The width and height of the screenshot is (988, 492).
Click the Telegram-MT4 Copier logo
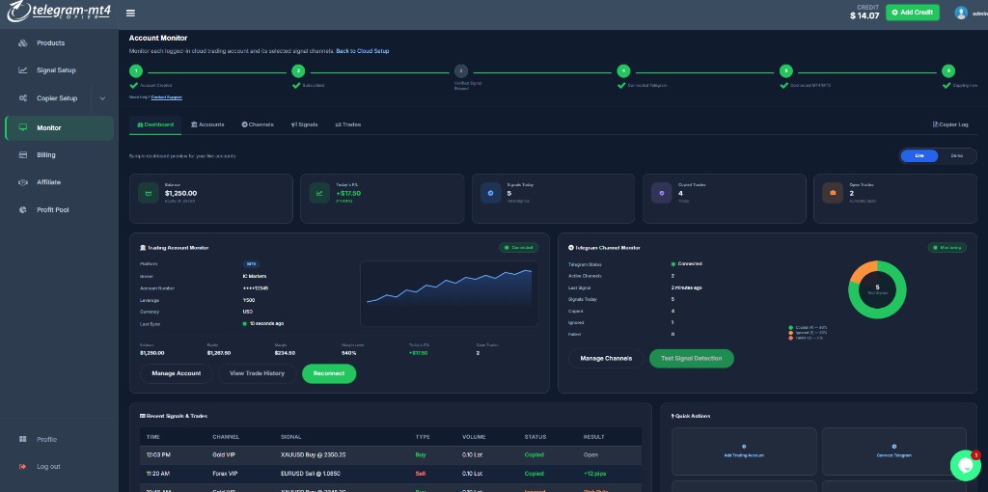(59, 12)
